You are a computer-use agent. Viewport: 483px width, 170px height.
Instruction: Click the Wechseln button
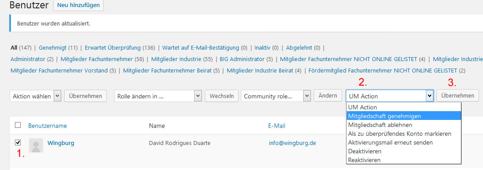[x=222, y=96]
